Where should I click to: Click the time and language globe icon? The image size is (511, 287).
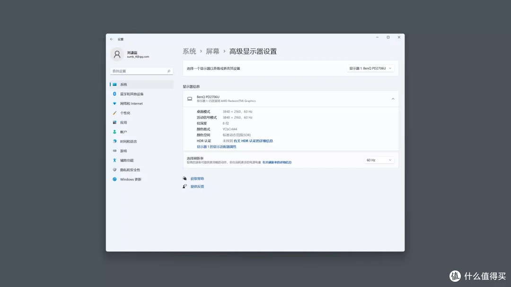(115, 142)
